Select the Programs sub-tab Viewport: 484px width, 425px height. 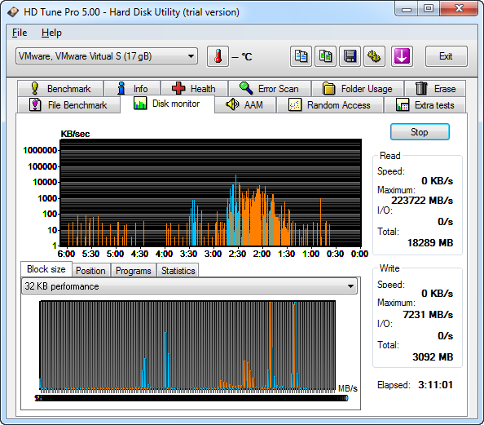[134, 271]
